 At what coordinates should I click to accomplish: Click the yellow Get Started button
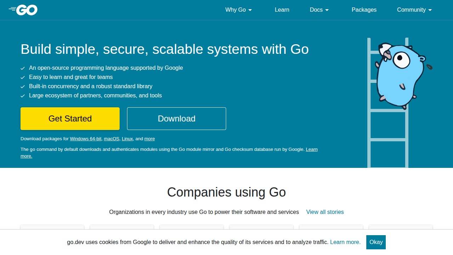(70, 119)
